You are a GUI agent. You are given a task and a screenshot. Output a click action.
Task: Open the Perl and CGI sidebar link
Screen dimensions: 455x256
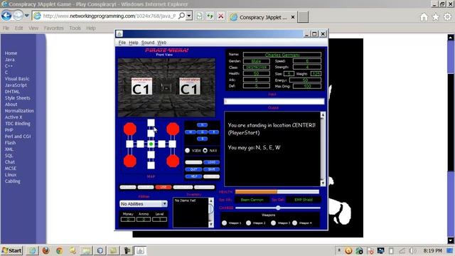click(18, 136)
